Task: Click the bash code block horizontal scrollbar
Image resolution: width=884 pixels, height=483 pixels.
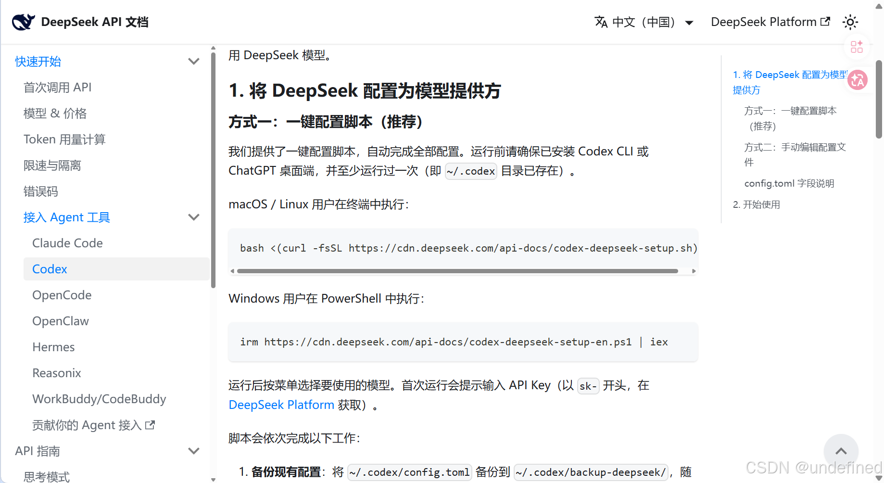Action: tap(457, 271)
